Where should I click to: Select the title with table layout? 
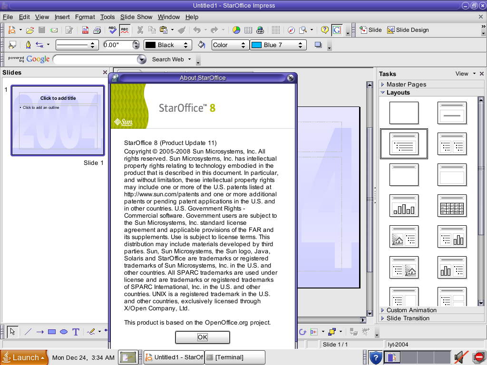[x=452, y=205]
